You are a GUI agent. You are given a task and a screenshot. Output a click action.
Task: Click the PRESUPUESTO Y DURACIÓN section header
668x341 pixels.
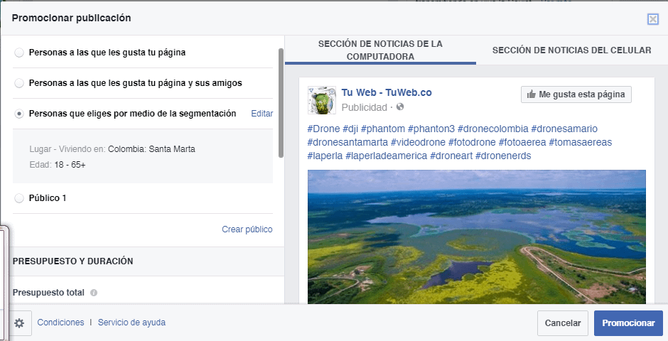pos(73,261)
